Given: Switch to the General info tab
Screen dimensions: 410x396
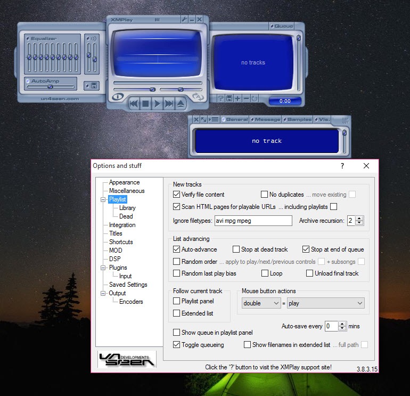Looking at the screenshot, I should click(234, 119).
